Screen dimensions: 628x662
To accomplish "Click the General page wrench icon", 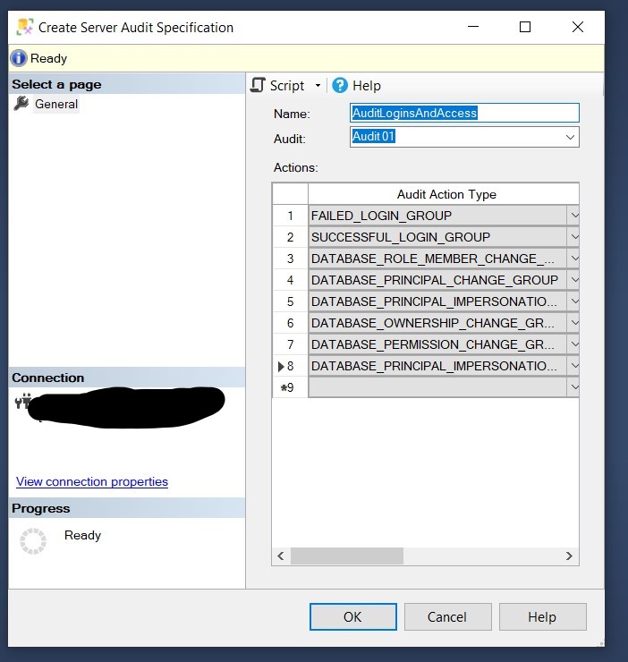I will [x=21, y=104].
